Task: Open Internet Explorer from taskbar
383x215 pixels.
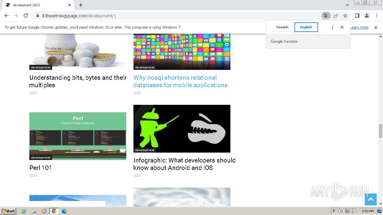Action: [x=24, y=211]
